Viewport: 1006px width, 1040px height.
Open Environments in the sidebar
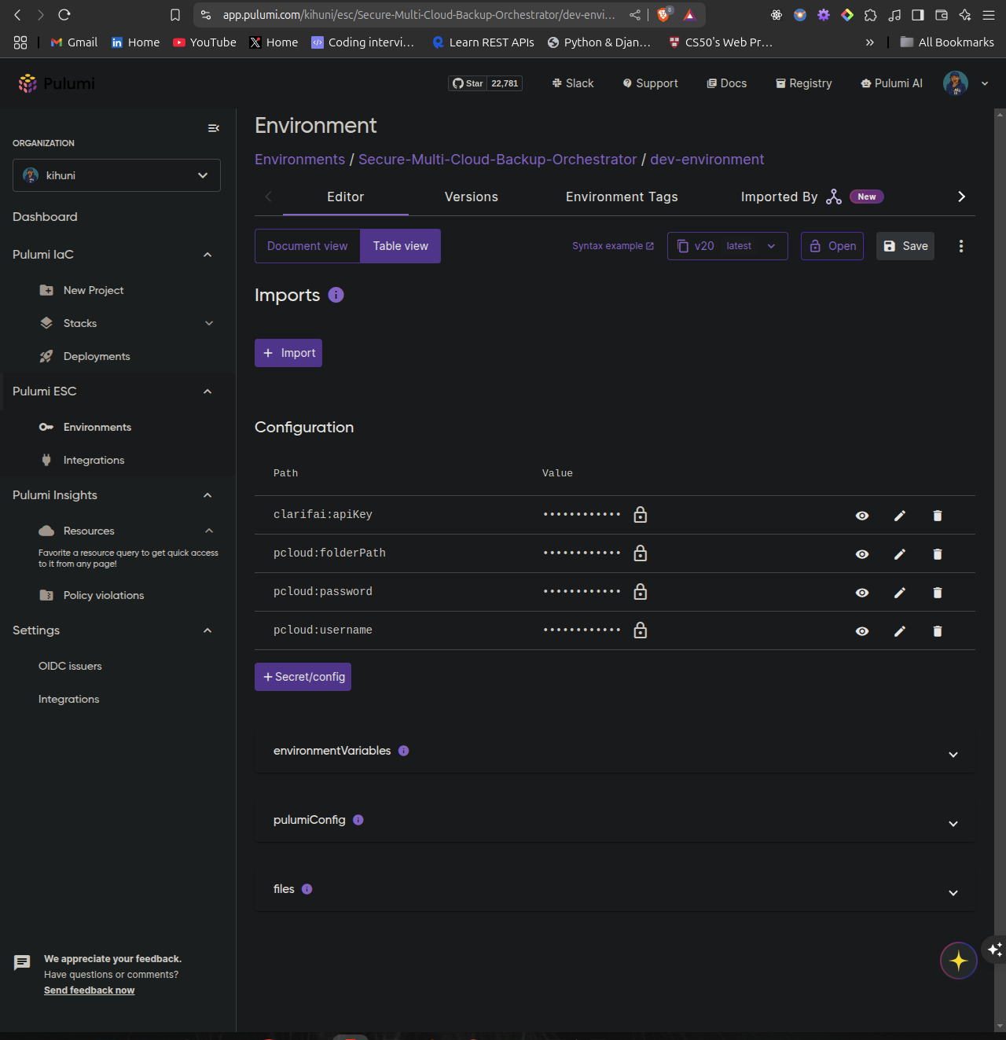point(97,427)
